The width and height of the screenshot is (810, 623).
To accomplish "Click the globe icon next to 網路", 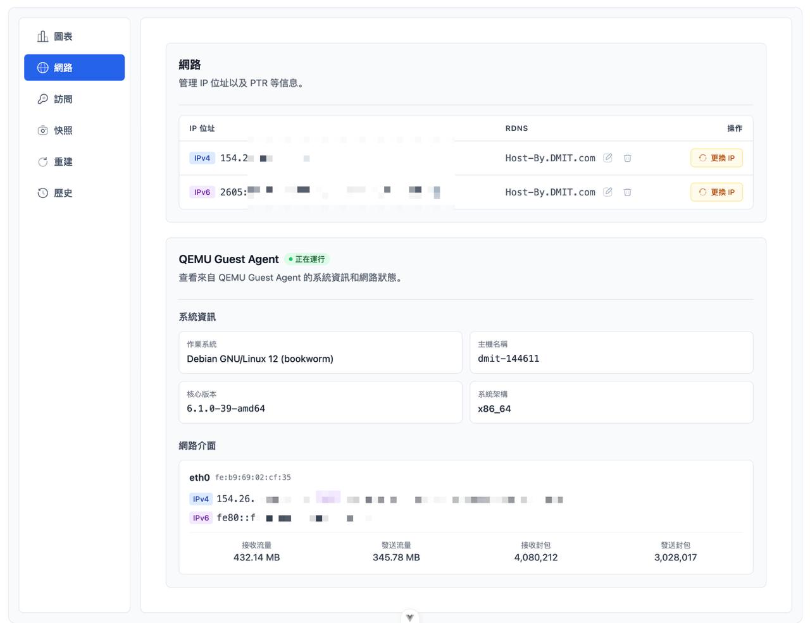I will point(42,68).
